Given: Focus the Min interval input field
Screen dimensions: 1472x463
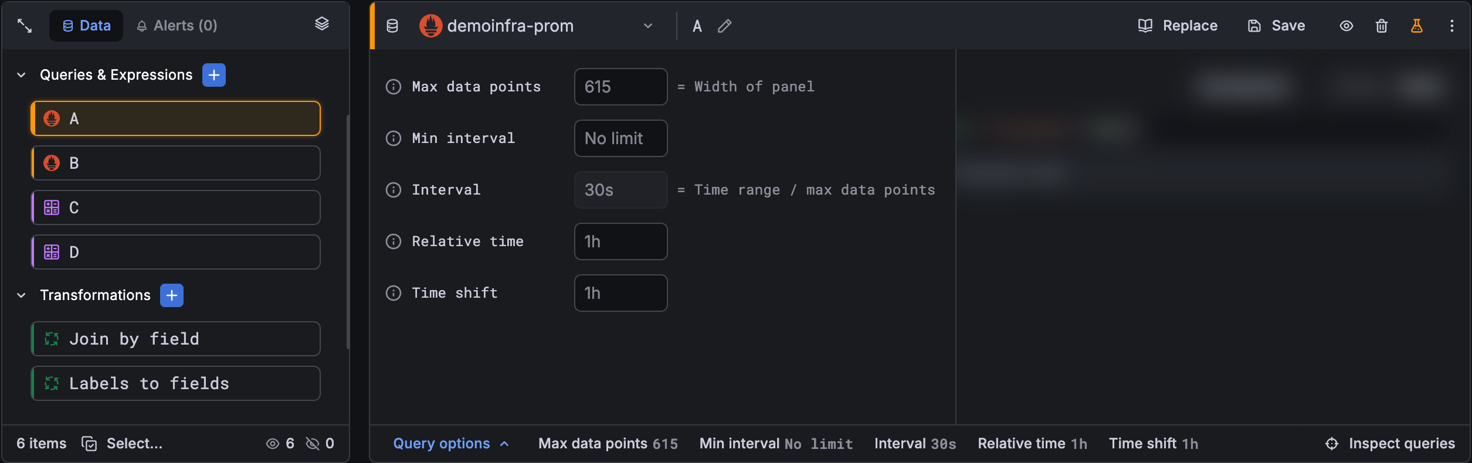Looking at the screenshot, I should coord(621,138).
